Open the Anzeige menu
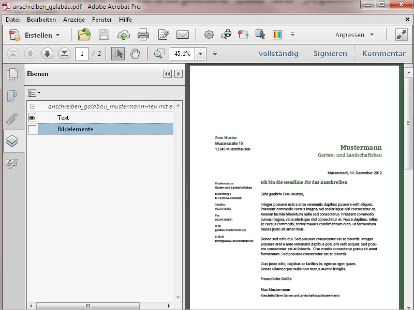414x310 pixels. 74,20
